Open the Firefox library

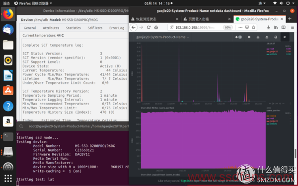(x=276, y=27)
